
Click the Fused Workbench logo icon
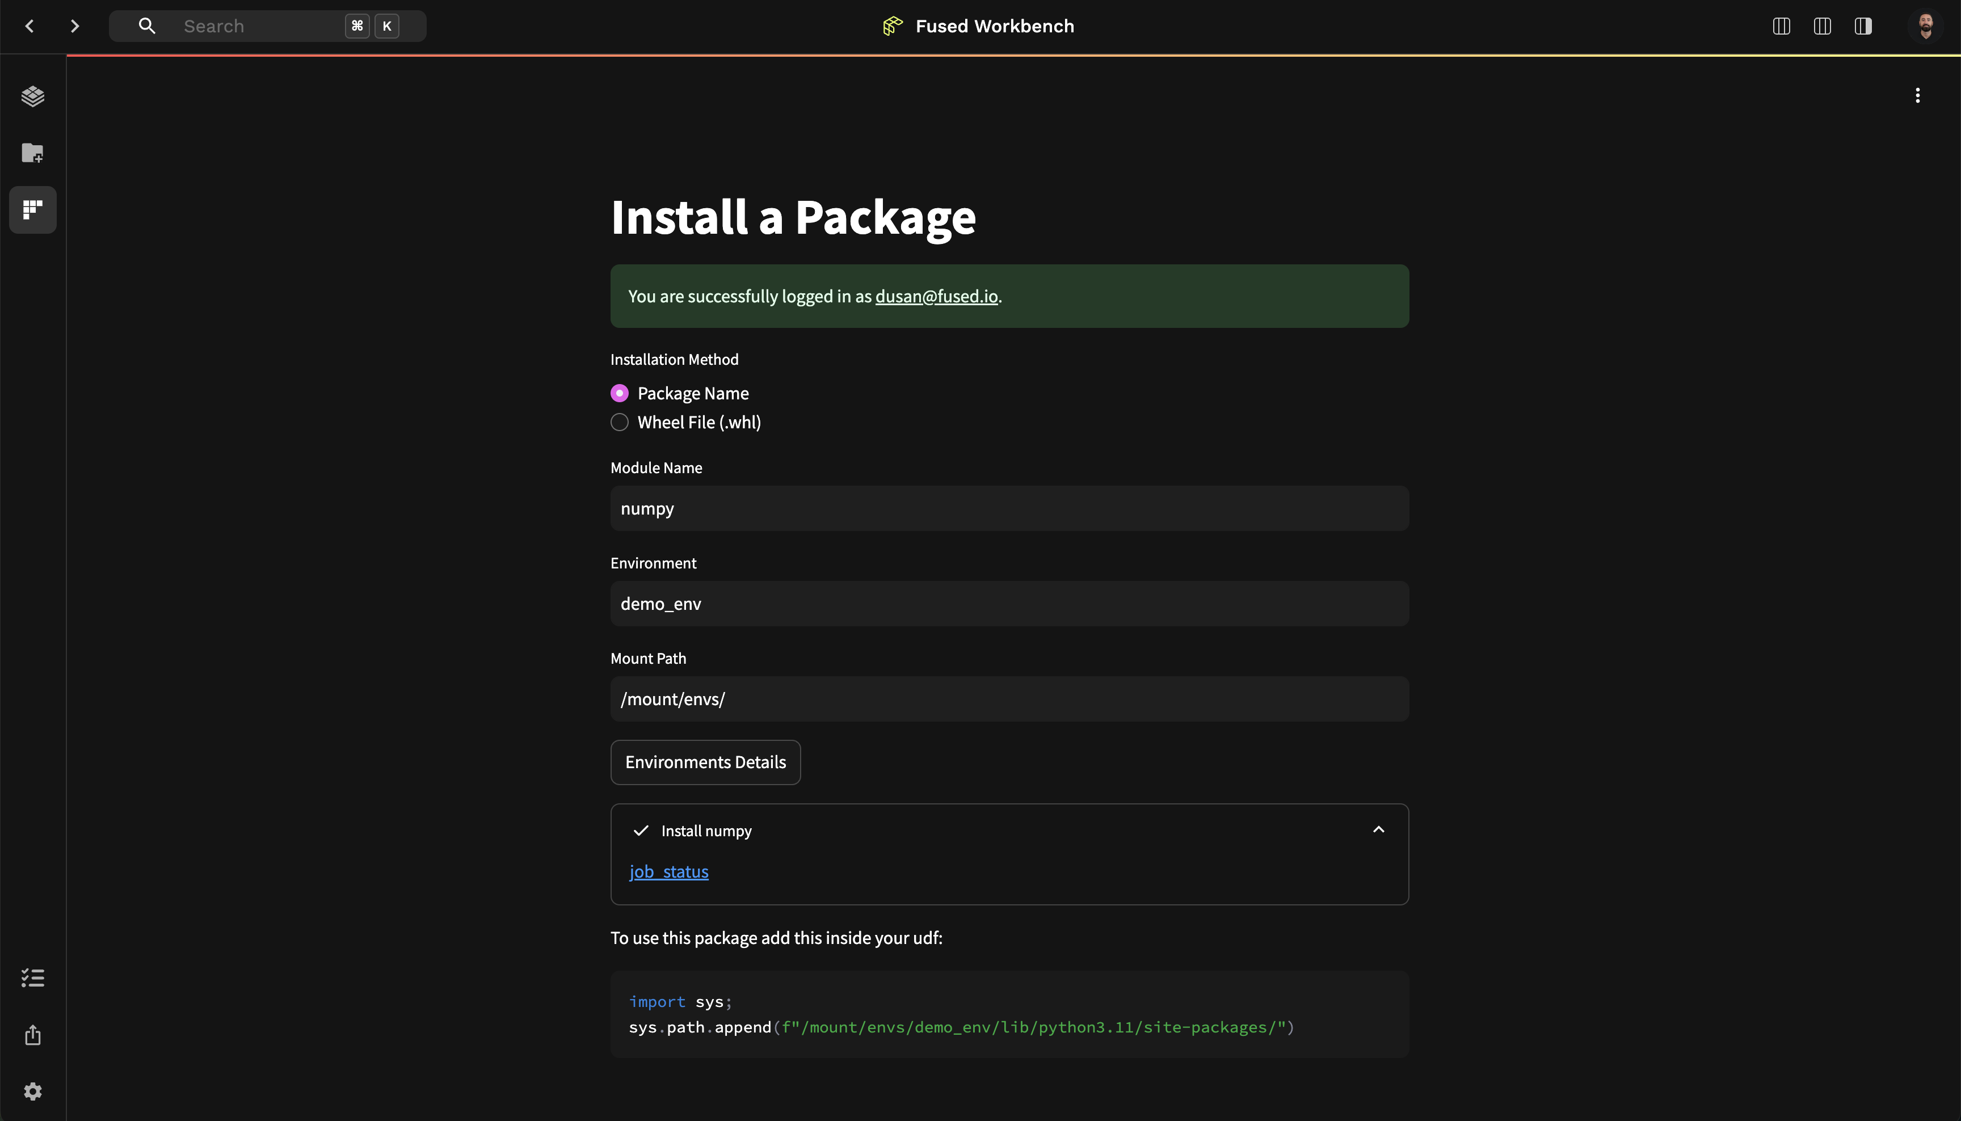tap(893, 26)
